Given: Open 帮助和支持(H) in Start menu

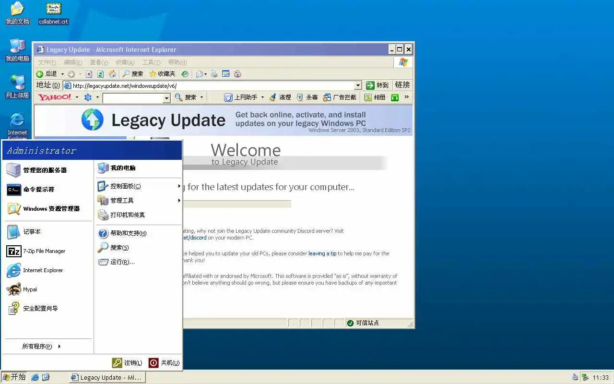Looking at the screenshot, I should 139,233.
